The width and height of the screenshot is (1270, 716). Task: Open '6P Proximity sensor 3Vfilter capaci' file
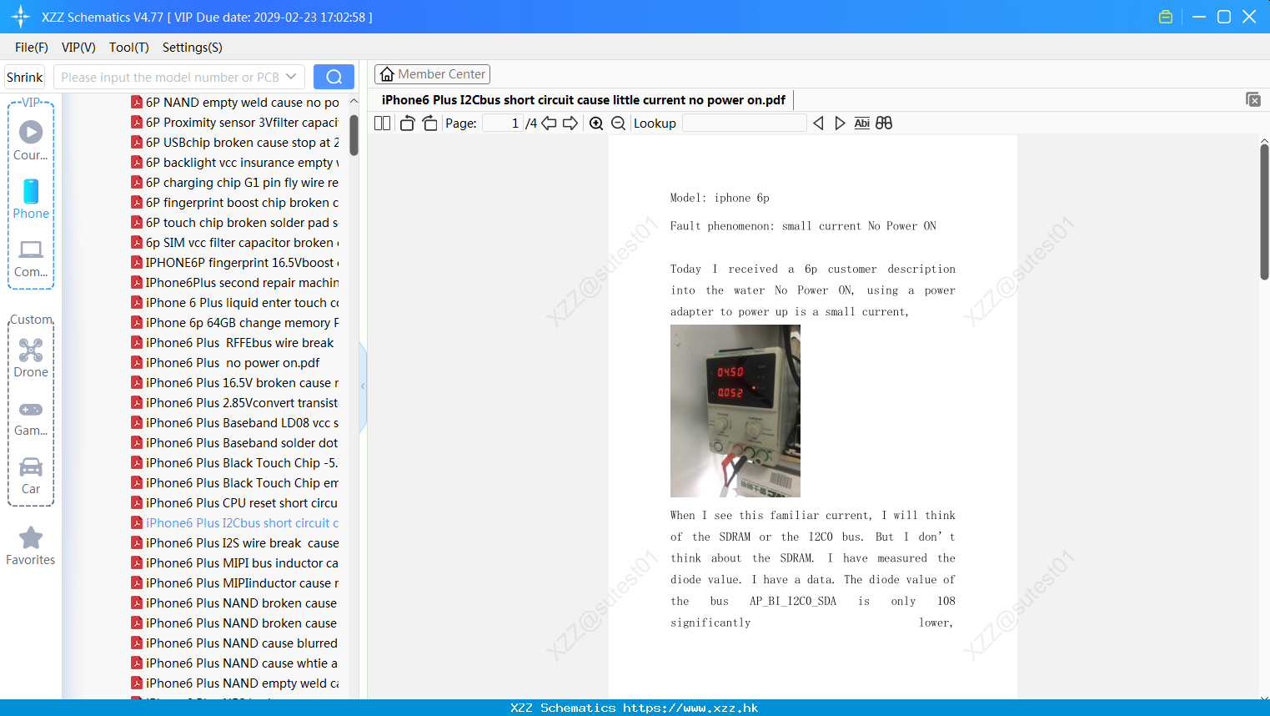point(235,123)
